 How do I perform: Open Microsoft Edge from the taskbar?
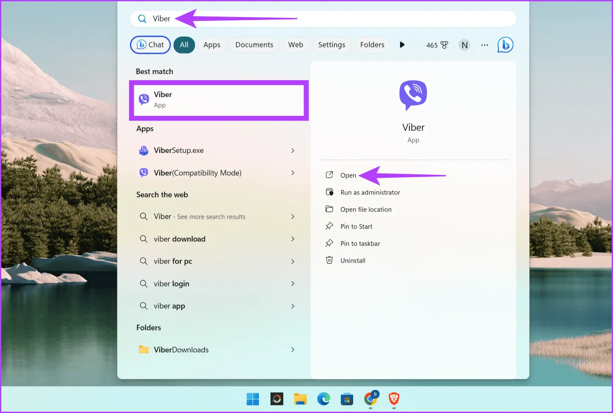pyautogui.click(x=323, y=399)
